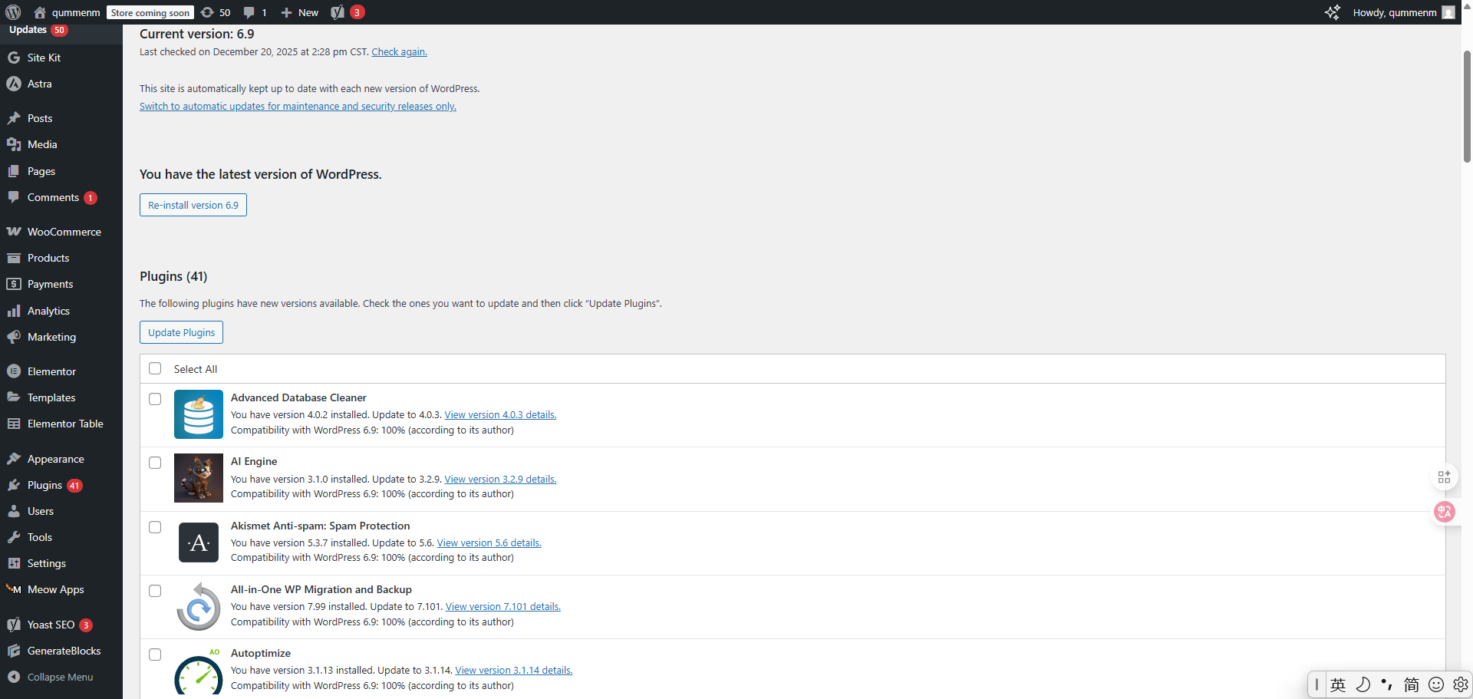Click the updates counter icon in the admin bar
This screenshot has width=1473, height=699.
208,12
